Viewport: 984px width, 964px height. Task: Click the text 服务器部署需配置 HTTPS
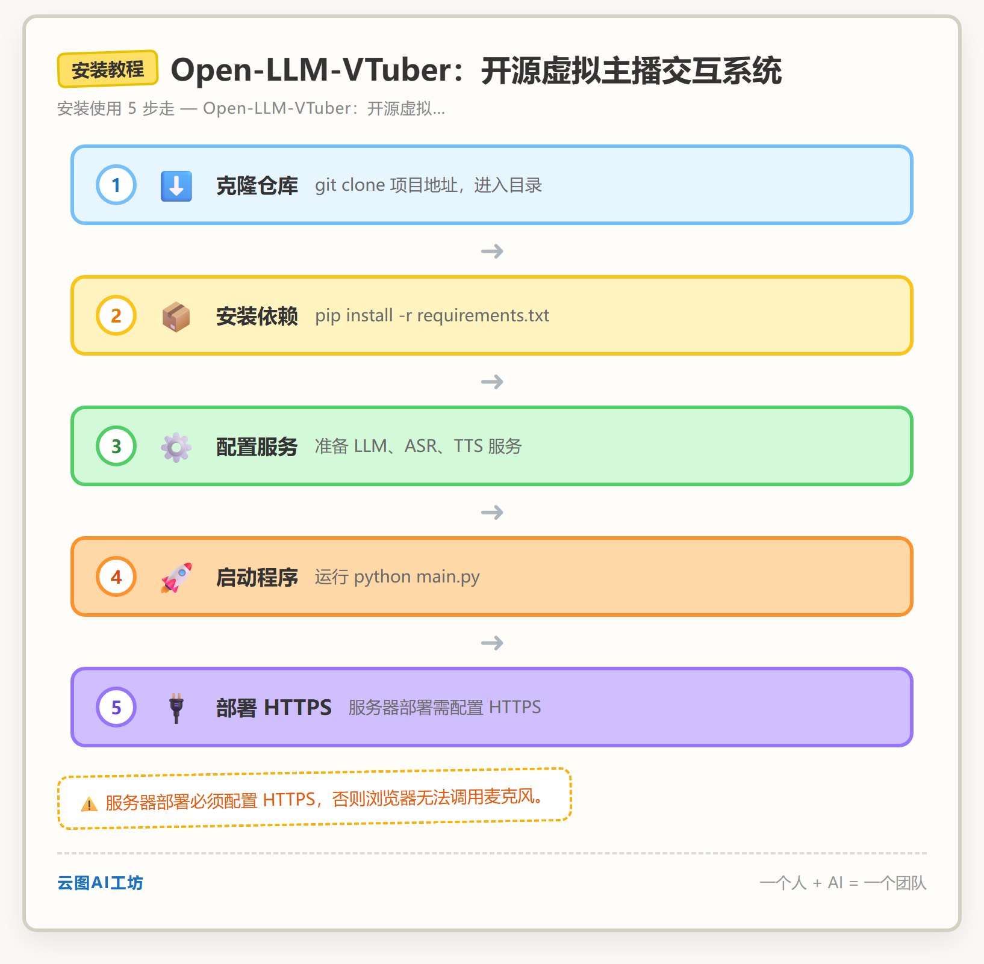(445, 708)
